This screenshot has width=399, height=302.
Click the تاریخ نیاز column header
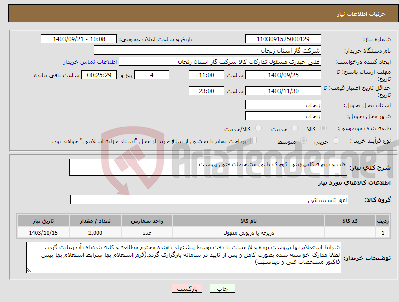coord(43,221)
